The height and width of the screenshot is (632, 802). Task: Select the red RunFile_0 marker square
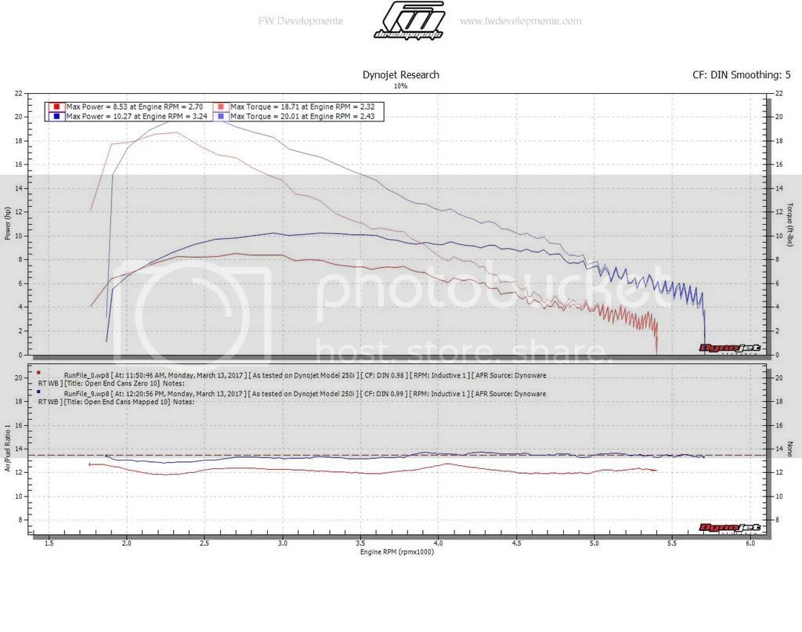(38, 373)
